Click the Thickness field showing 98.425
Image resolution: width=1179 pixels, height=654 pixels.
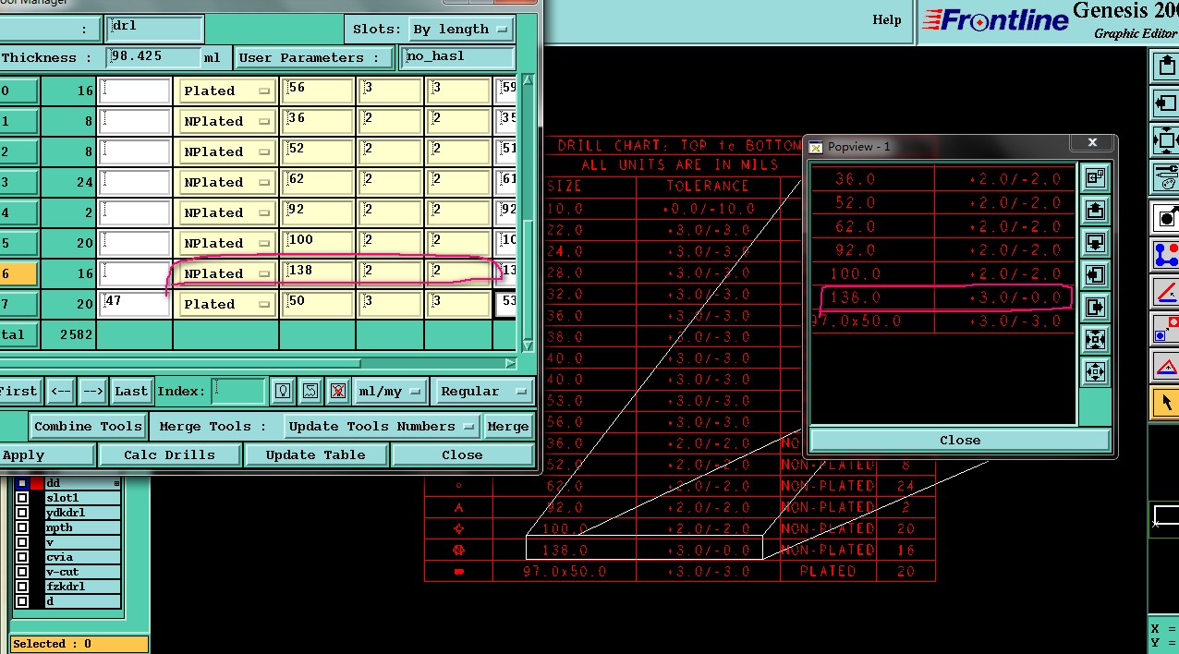[x=154, y=56]
